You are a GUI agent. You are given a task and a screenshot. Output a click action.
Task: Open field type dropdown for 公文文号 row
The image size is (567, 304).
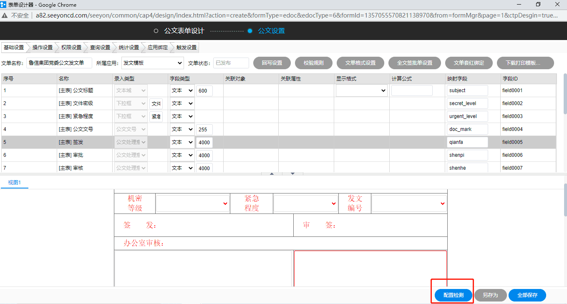coord(182,129)
